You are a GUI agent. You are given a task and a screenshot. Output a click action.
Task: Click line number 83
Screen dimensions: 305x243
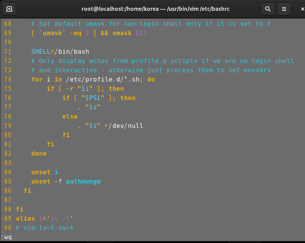click(x=8, y=163)
